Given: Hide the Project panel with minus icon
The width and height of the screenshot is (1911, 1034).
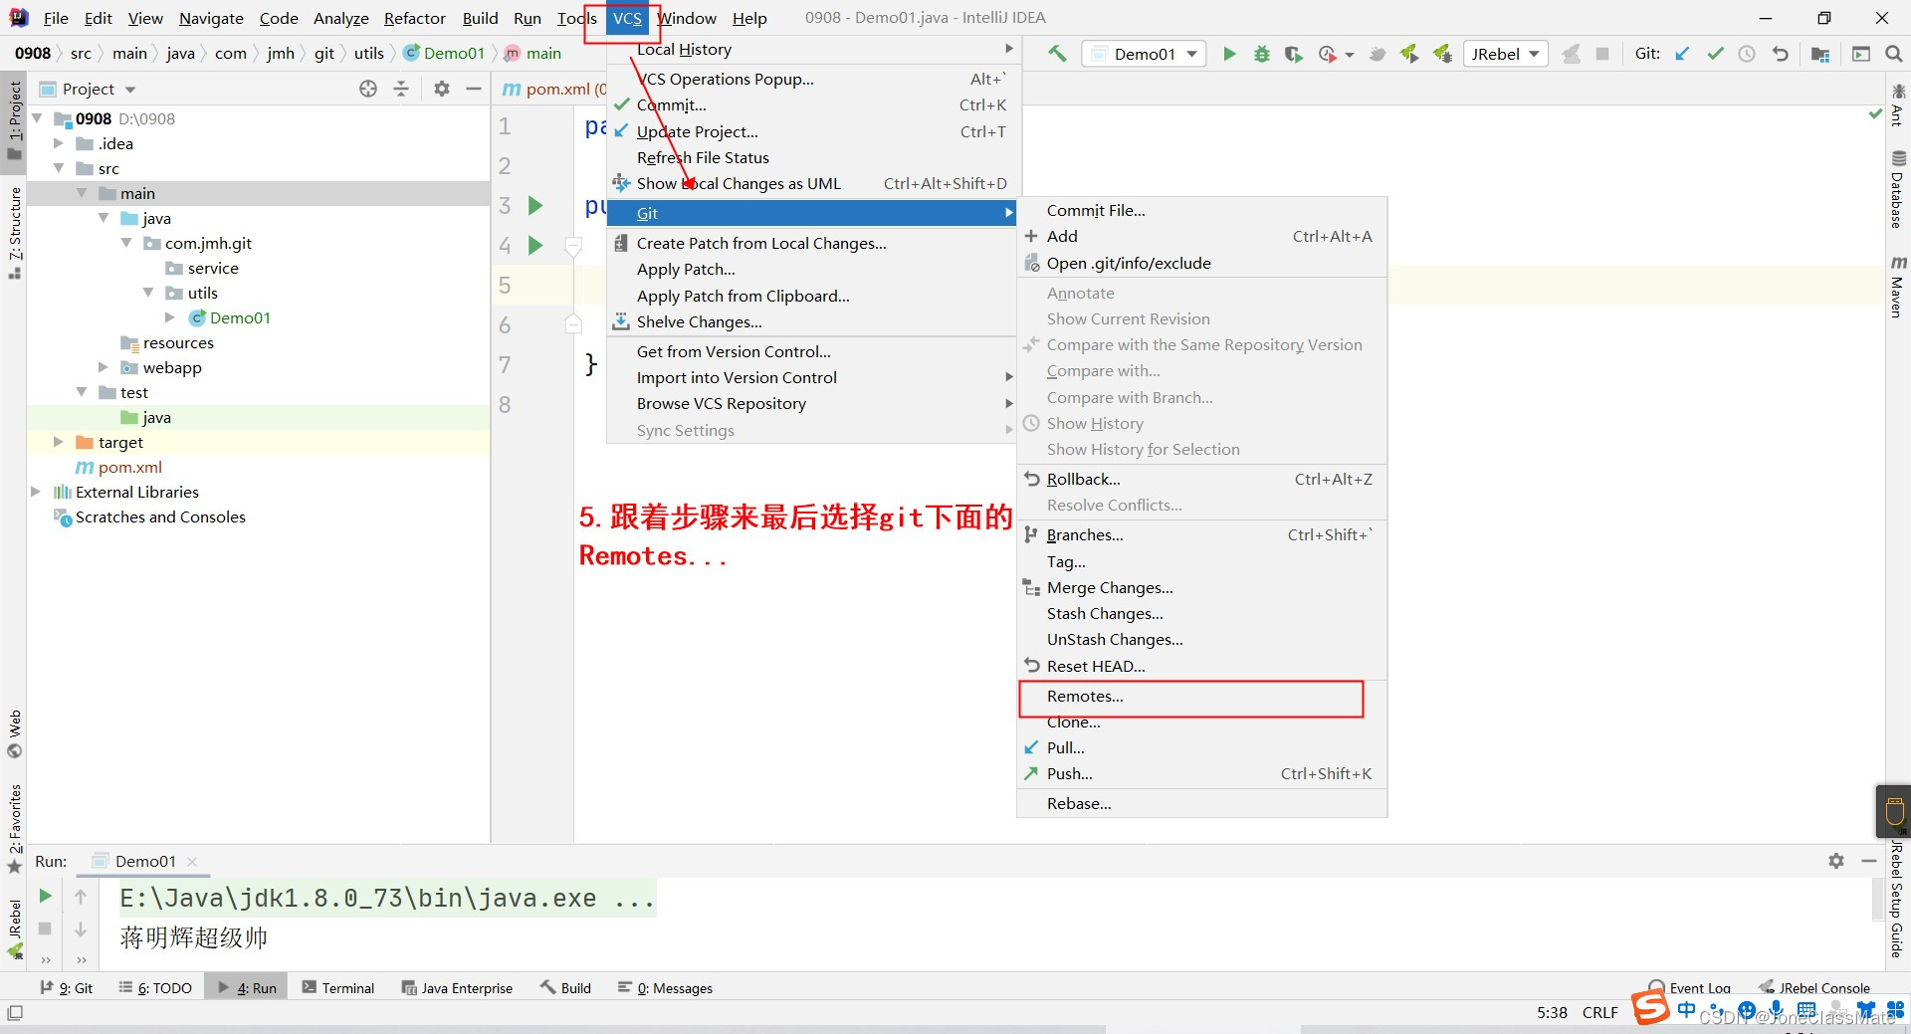Looking at the screenshot, I should pyautogui.click(x=474, y=89).
